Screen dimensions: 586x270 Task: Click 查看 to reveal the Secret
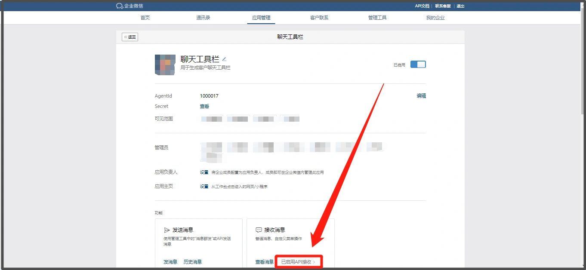(204, 106)
